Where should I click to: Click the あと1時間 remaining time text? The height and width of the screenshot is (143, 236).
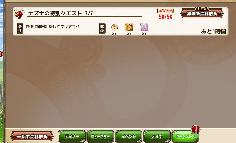tap(214, 31)
